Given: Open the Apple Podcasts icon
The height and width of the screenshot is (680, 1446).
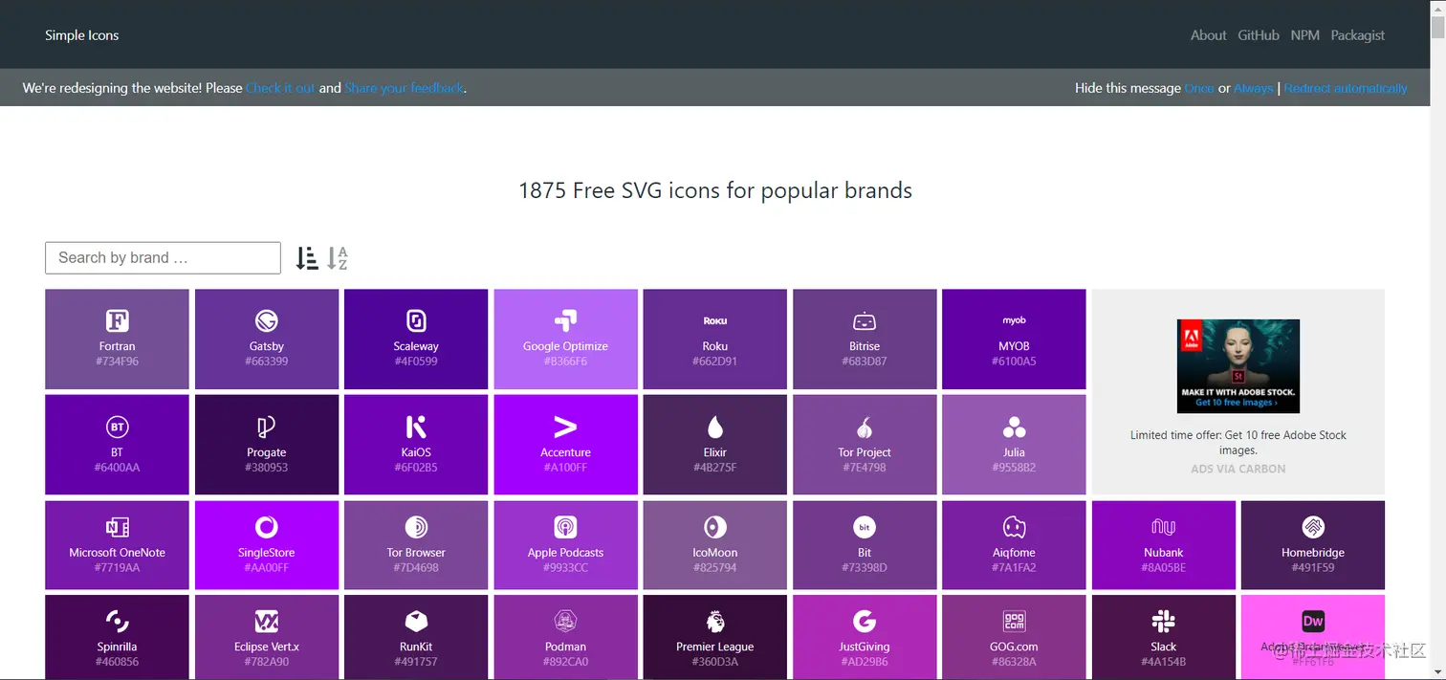Looking at the screenshot, I should pos(565,527).
